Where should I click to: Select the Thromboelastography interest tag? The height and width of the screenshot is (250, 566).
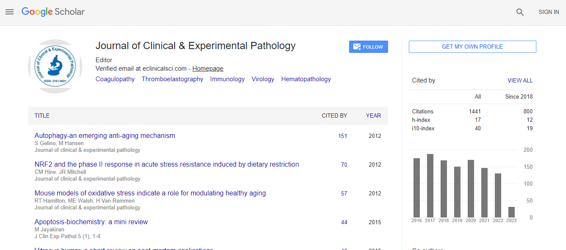pos(172,79)
